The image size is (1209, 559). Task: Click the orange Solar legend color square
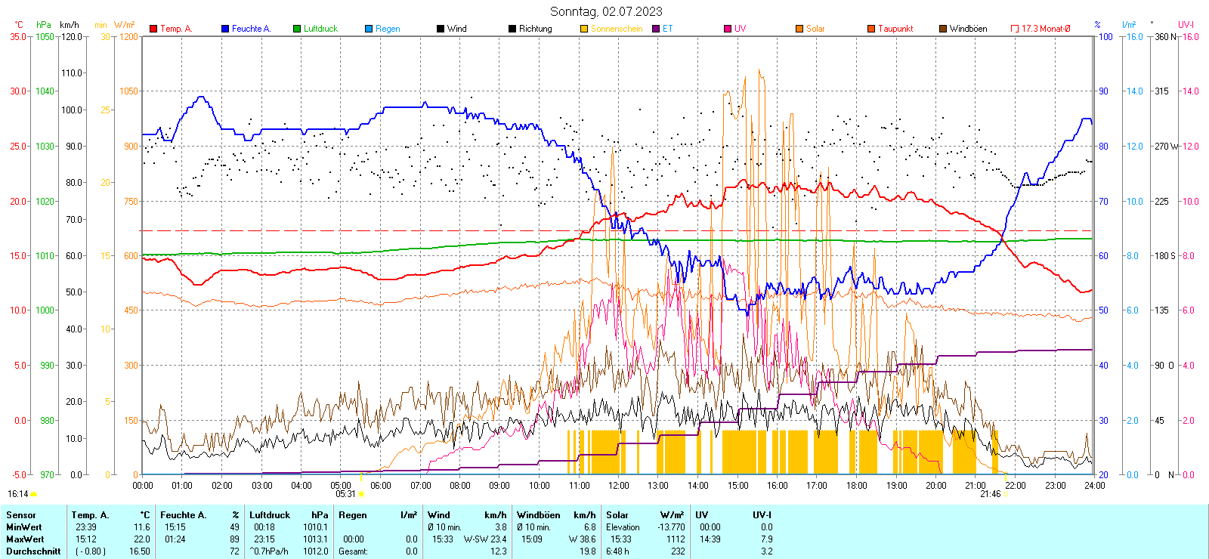click(x=799, y=29)
